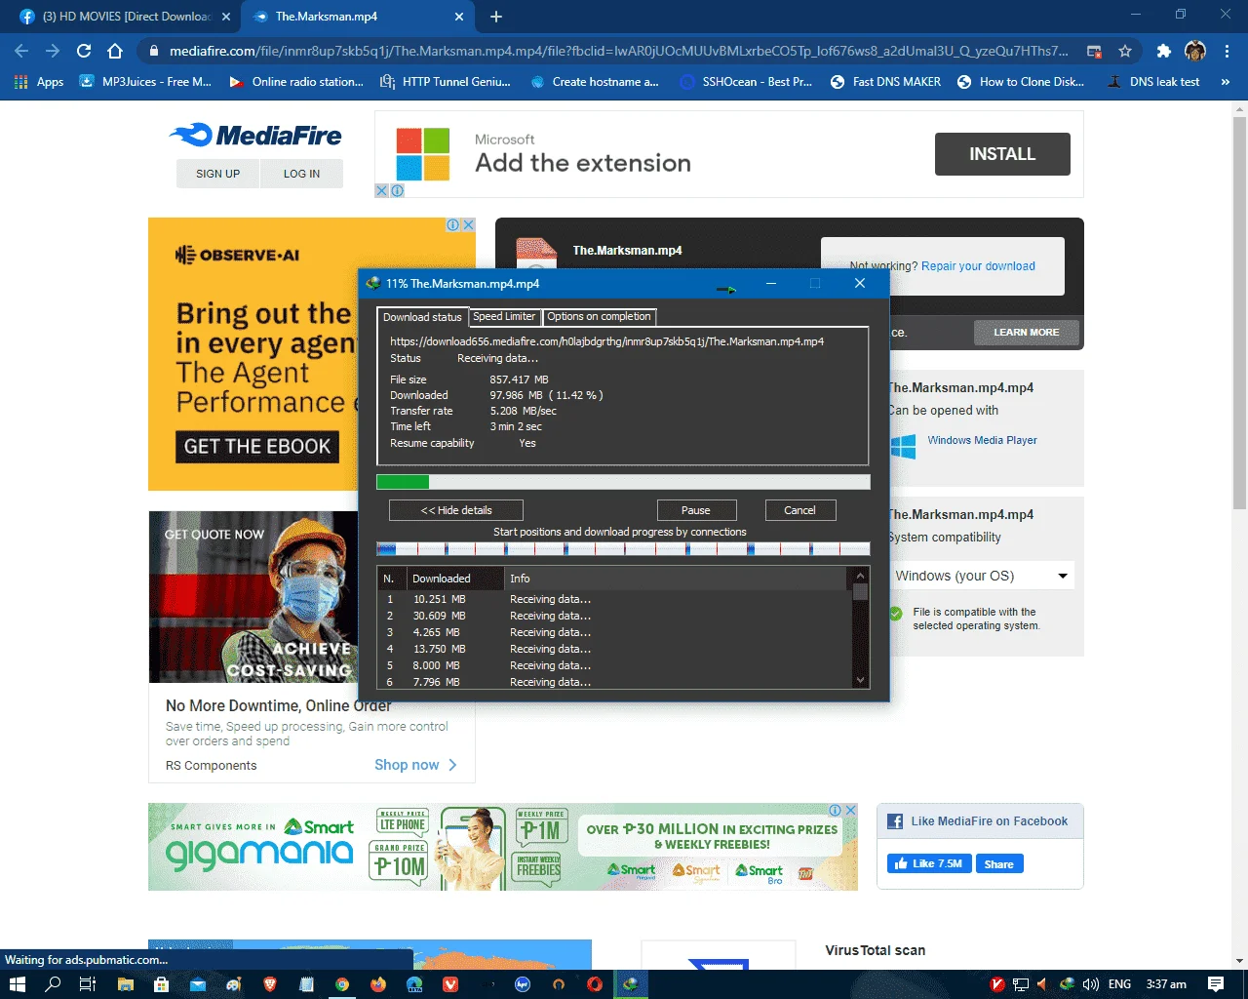Select connection row 4 with 13.750 MB
The width and height of the screenshot is (1248, 999).
pyautogui.click(x=614, y=649)
